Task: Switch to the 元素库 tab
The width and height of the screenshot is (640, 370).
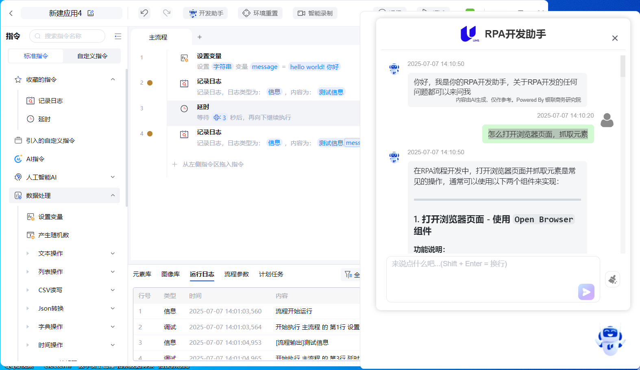Action: point(142,274)
